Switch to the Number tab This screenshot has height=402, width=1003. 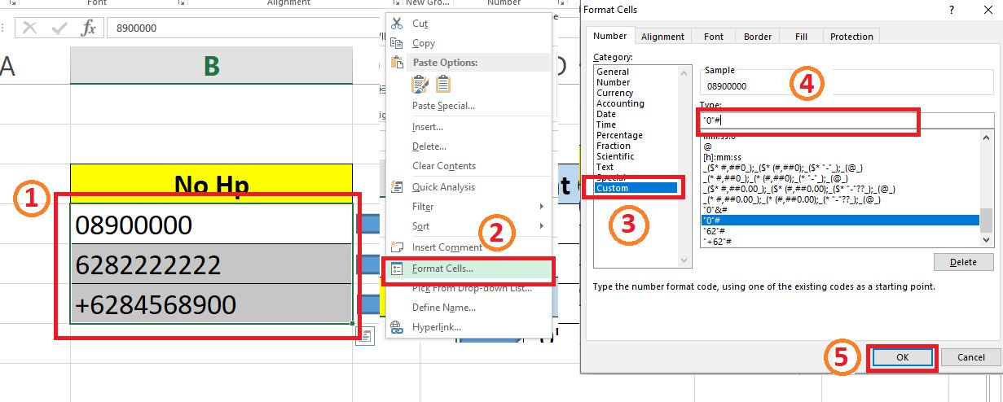tap(610, 36)
